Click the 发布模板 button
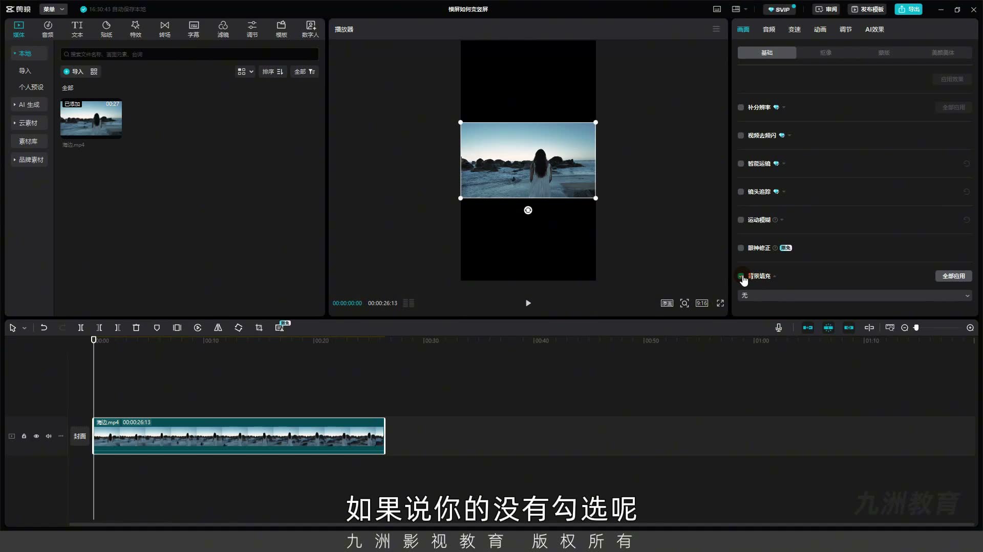The height and width of the screenshot is (552, 983). tap(867, 9)
